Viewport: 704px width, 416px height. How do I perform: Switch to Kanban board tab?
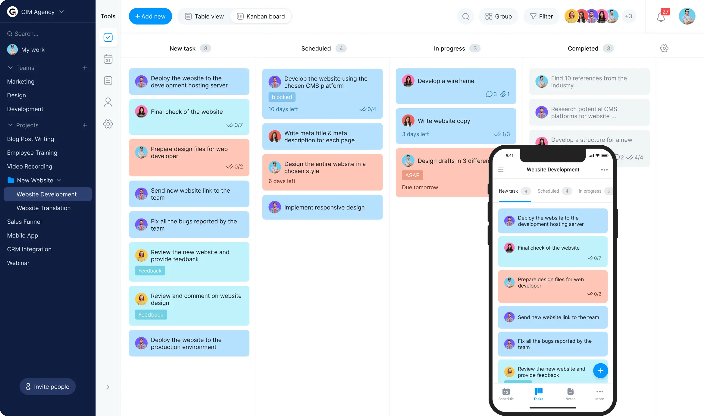pos(261,16)
